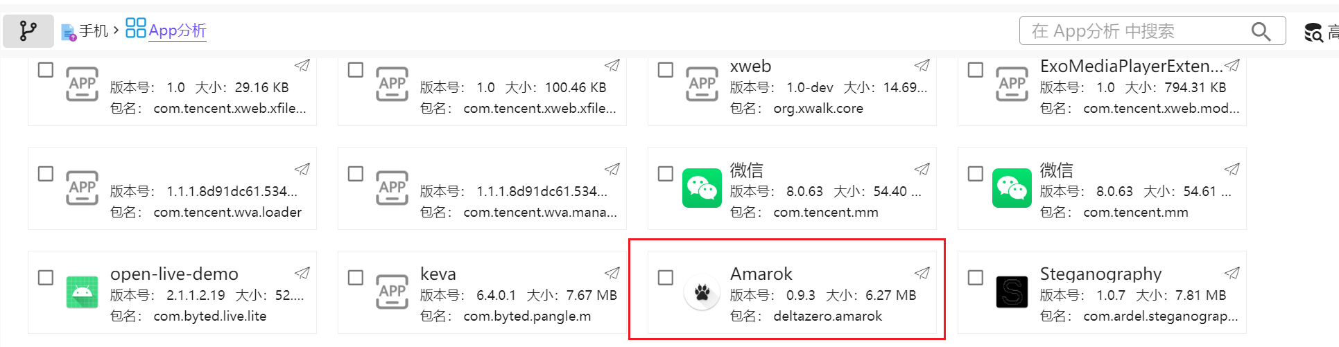Screen dimensions: 1339x347
Task: Open the App分析 breadcrumb tab
Action: (x=166, y=30)
